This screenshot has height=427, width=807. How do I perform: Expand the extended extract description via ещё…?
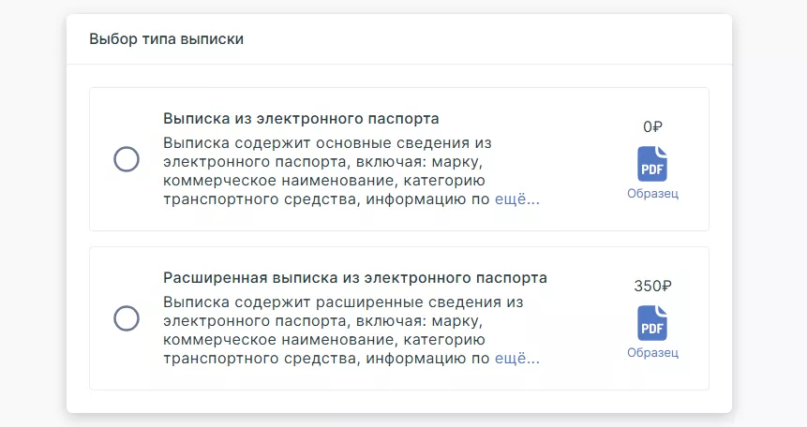[517, 358]
